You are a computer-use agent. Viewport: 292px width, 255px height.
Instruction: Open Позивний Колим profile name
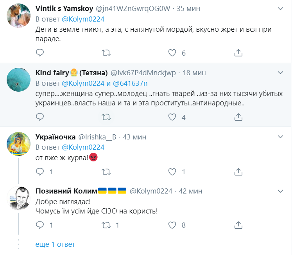[x=66, y=191]
